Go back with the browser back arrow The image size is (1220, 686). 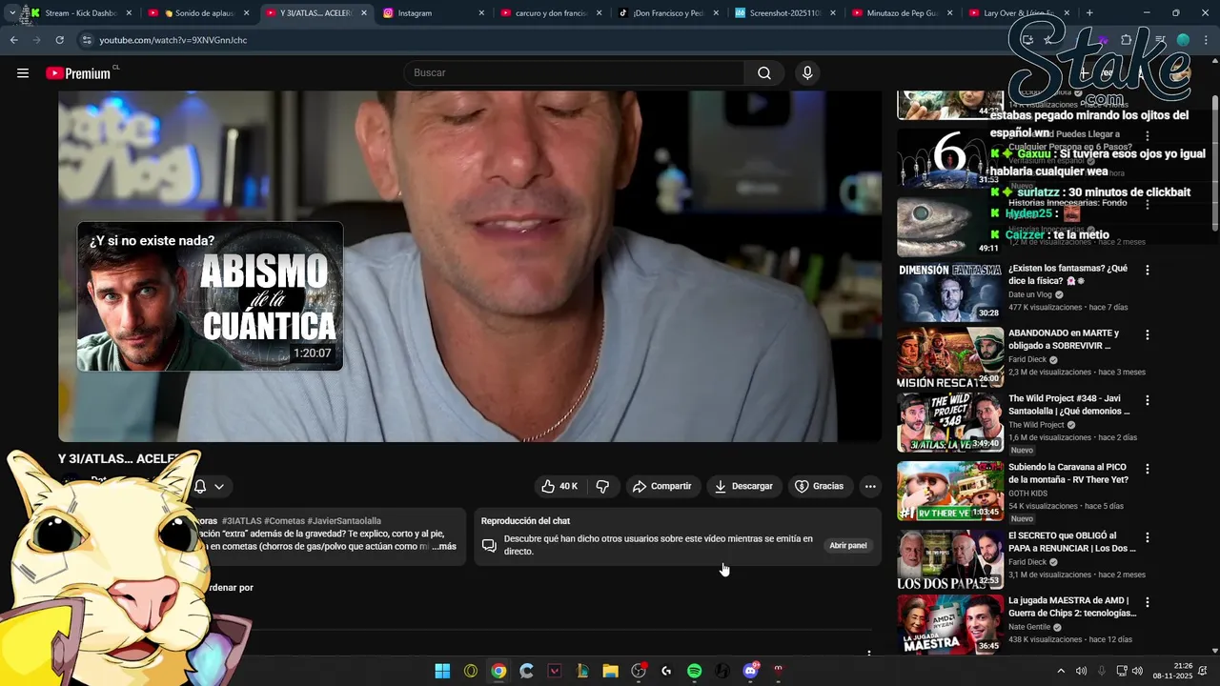[x=13, y=40]
